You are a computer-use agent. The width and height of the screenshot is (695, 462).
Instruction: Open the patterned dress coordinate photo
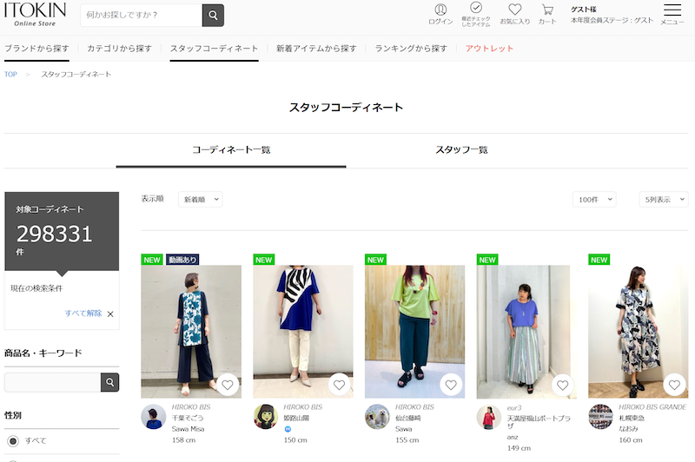click(x=638, y=332)
